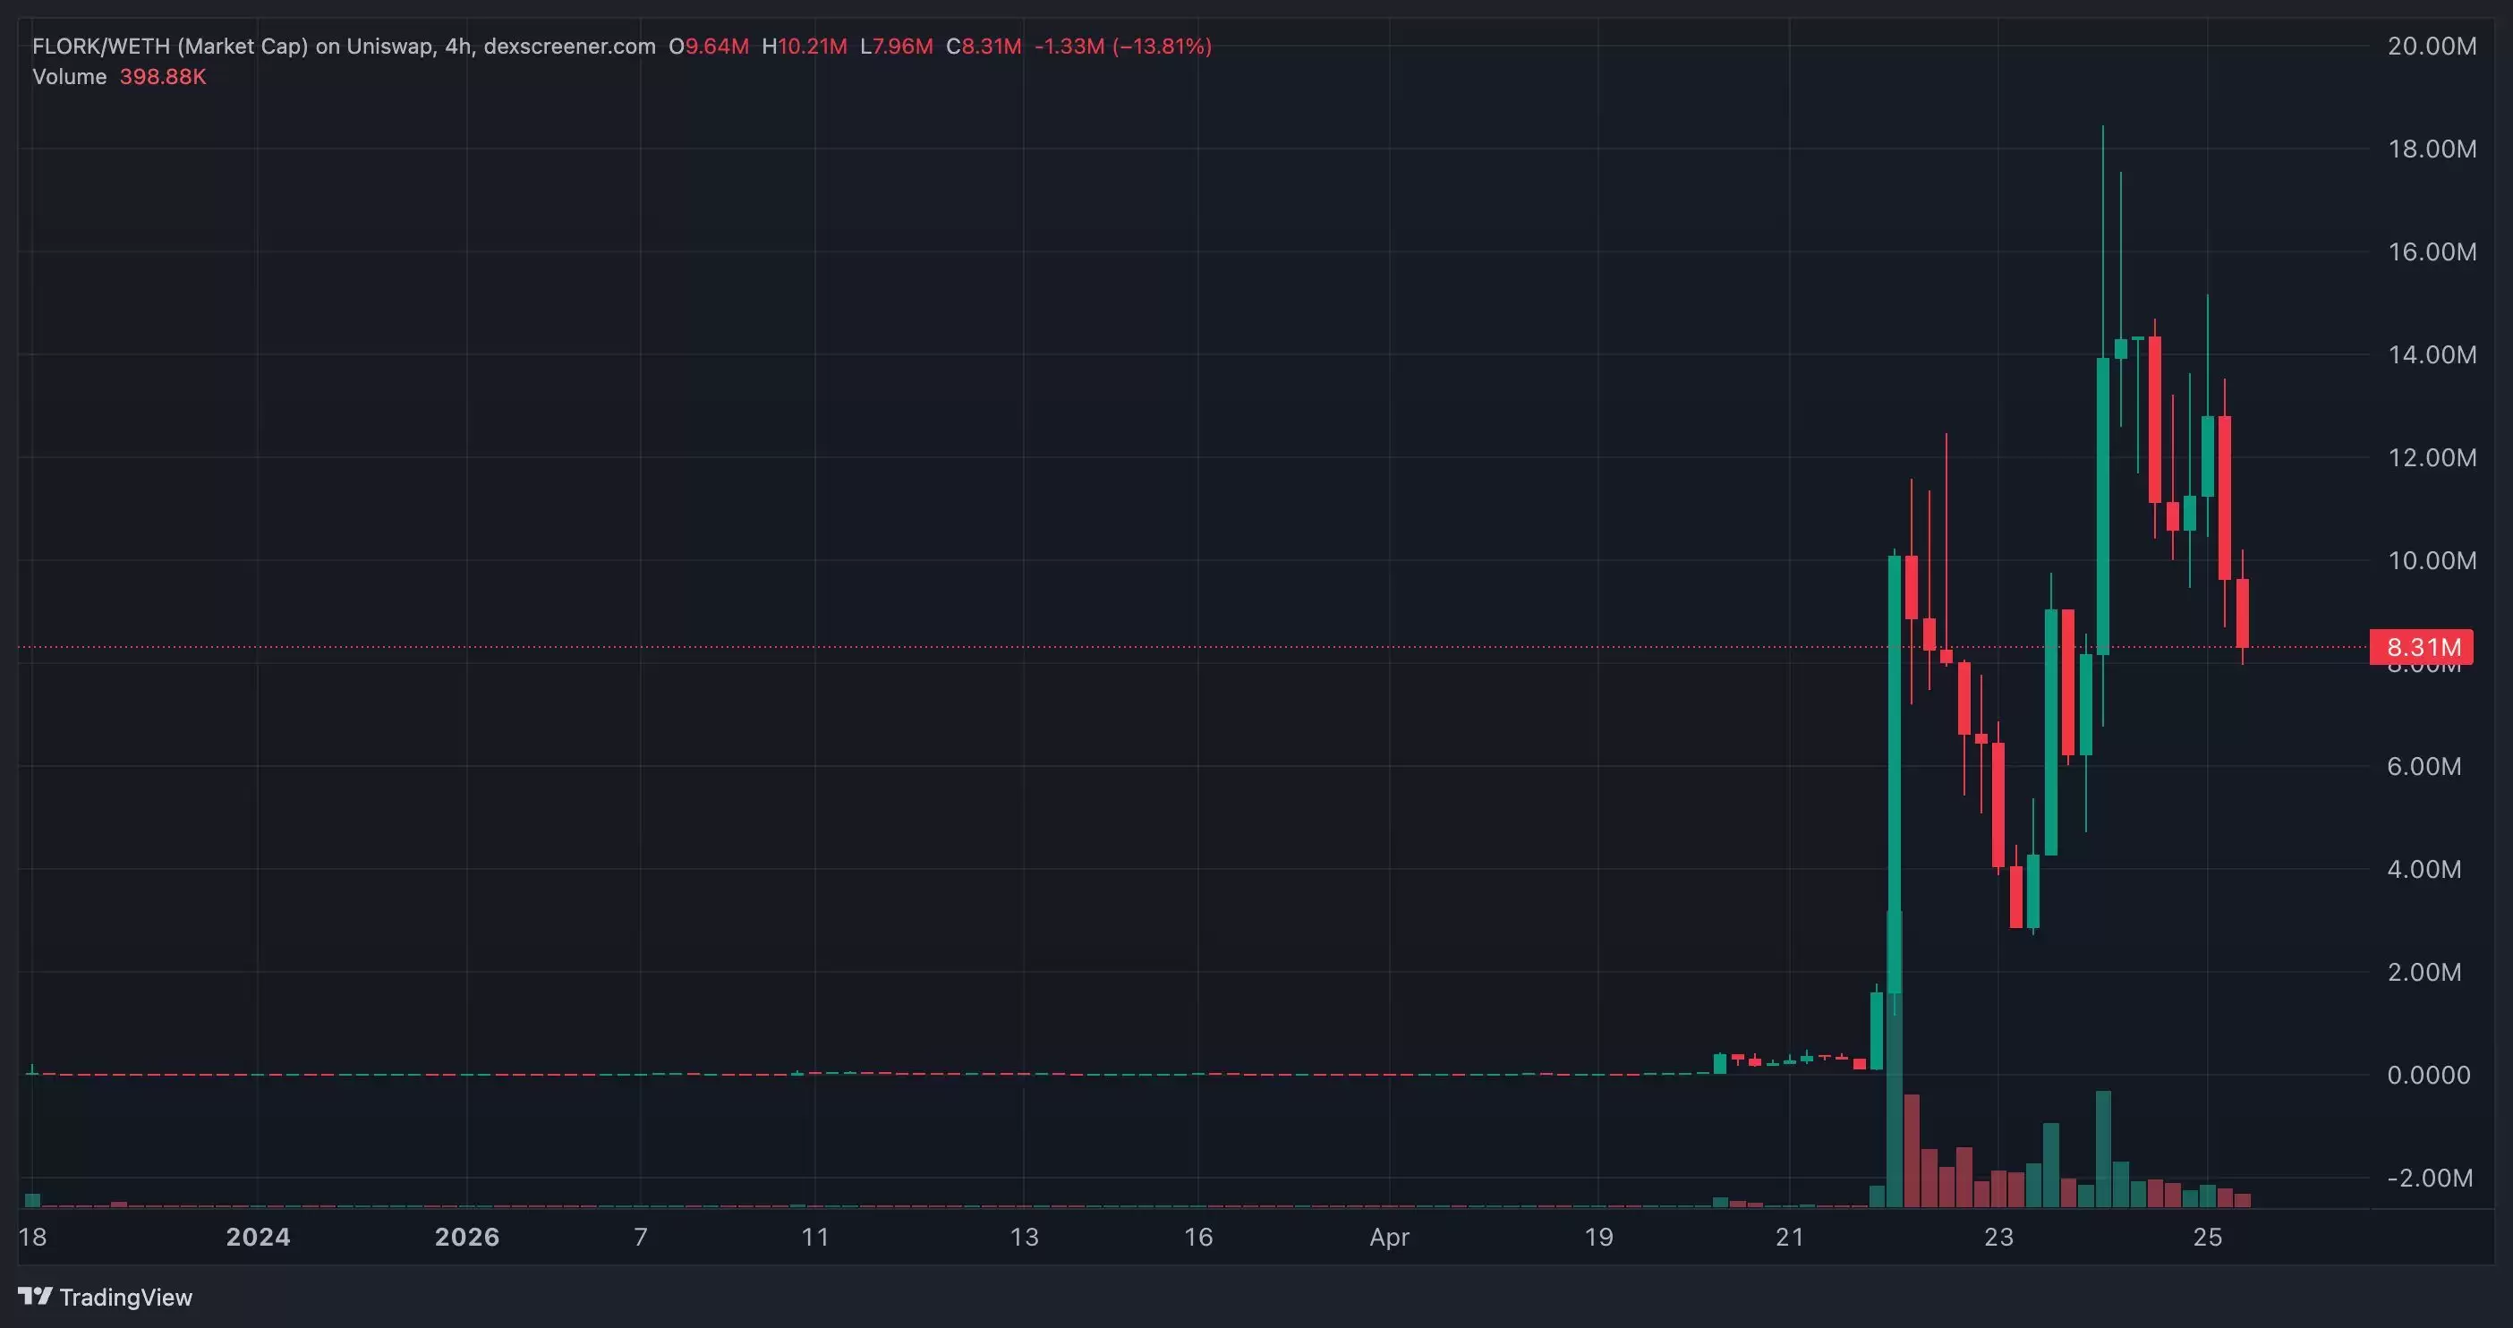The height and width of the screenshot is (1328, 2513).
Task: Click the 12.00M price axis label
Action: click(2431, 457)
